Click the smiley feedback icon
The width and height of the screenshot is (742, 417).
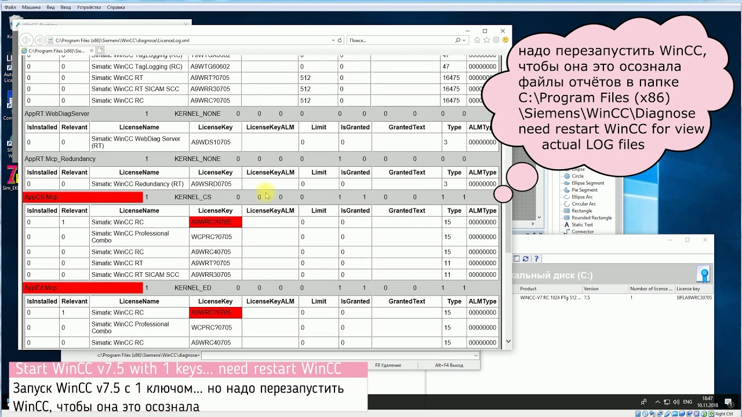point(505,41)
